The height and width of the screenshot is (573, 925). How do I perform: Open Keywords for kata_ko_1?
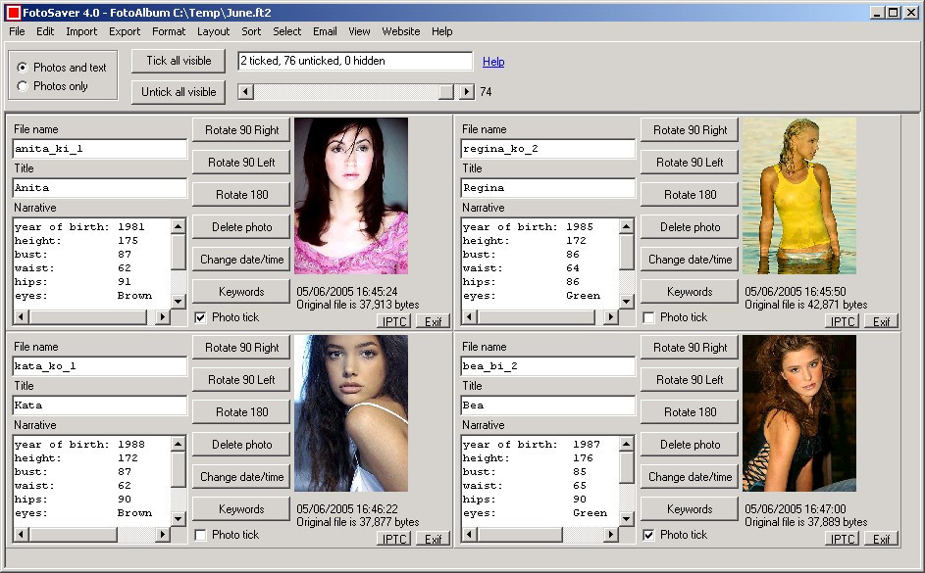click(x=242, y=509)
